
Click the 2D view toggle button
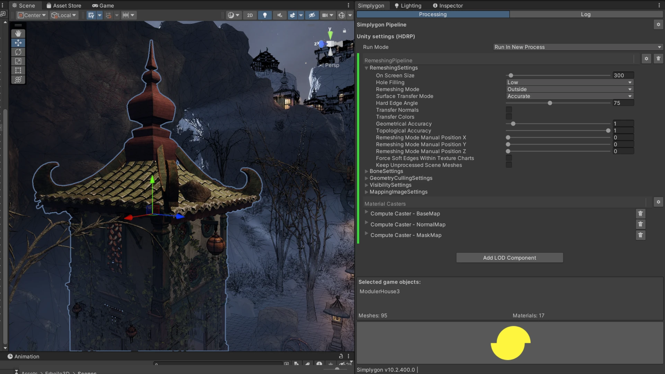click(250, 15)
